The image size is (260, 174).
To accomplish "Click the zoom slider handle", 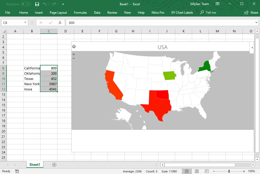I will click(x=229, y=171).
